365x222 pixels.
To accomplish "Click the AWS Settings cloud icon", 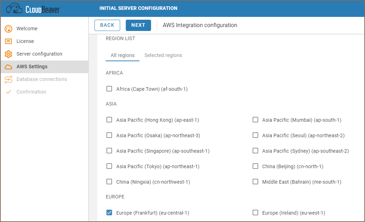I will coord(8,67).
